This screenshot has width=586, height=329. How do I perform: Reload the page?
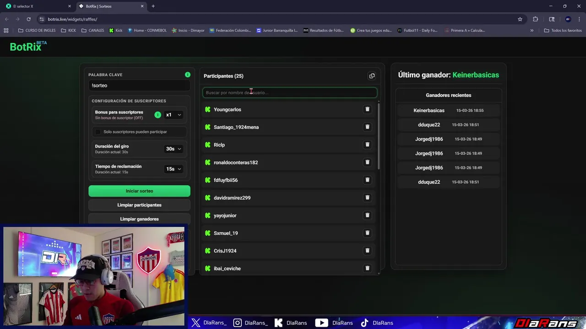[x=28, y=19]
